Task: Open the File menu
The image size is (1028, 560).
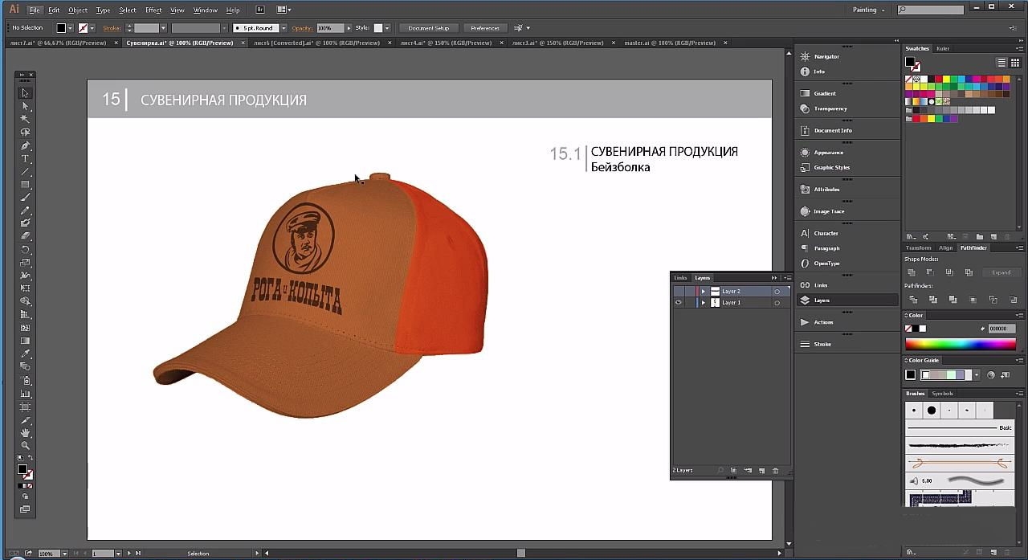Action: point(35,10)
